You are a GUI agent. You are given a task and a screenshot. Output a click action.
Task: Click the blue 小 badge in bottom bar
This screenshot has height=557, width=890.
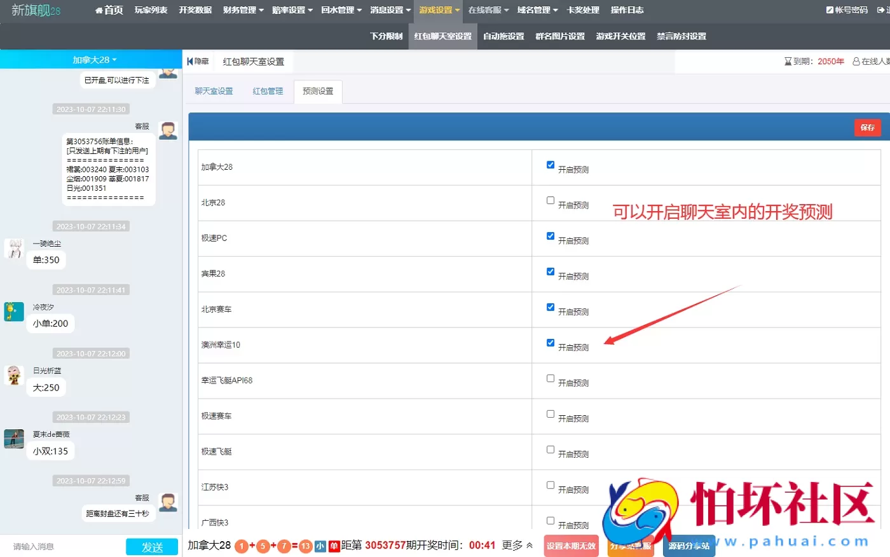[x=320, y=546]
